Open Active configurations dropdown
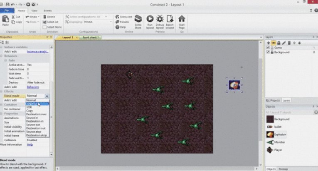 coord(106,17)
